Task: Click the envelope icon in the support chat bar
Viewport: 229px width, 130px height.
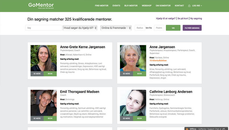Action: point(187,129)
